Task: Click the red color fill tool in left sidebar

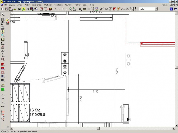Action: click(x=3, y=64)
